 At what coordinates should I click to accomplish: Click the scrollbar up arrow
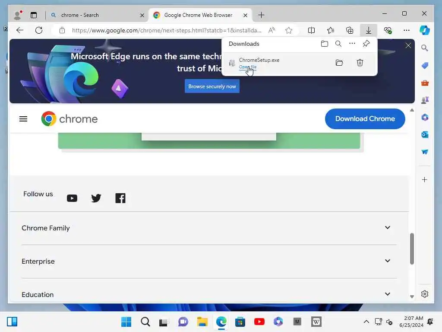412,110
